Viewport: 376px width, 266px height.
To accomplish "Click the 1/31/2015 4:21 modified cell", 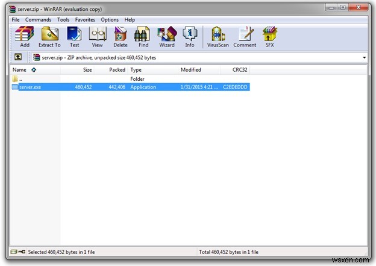I will pyautogui.click(x=199, y=87).
